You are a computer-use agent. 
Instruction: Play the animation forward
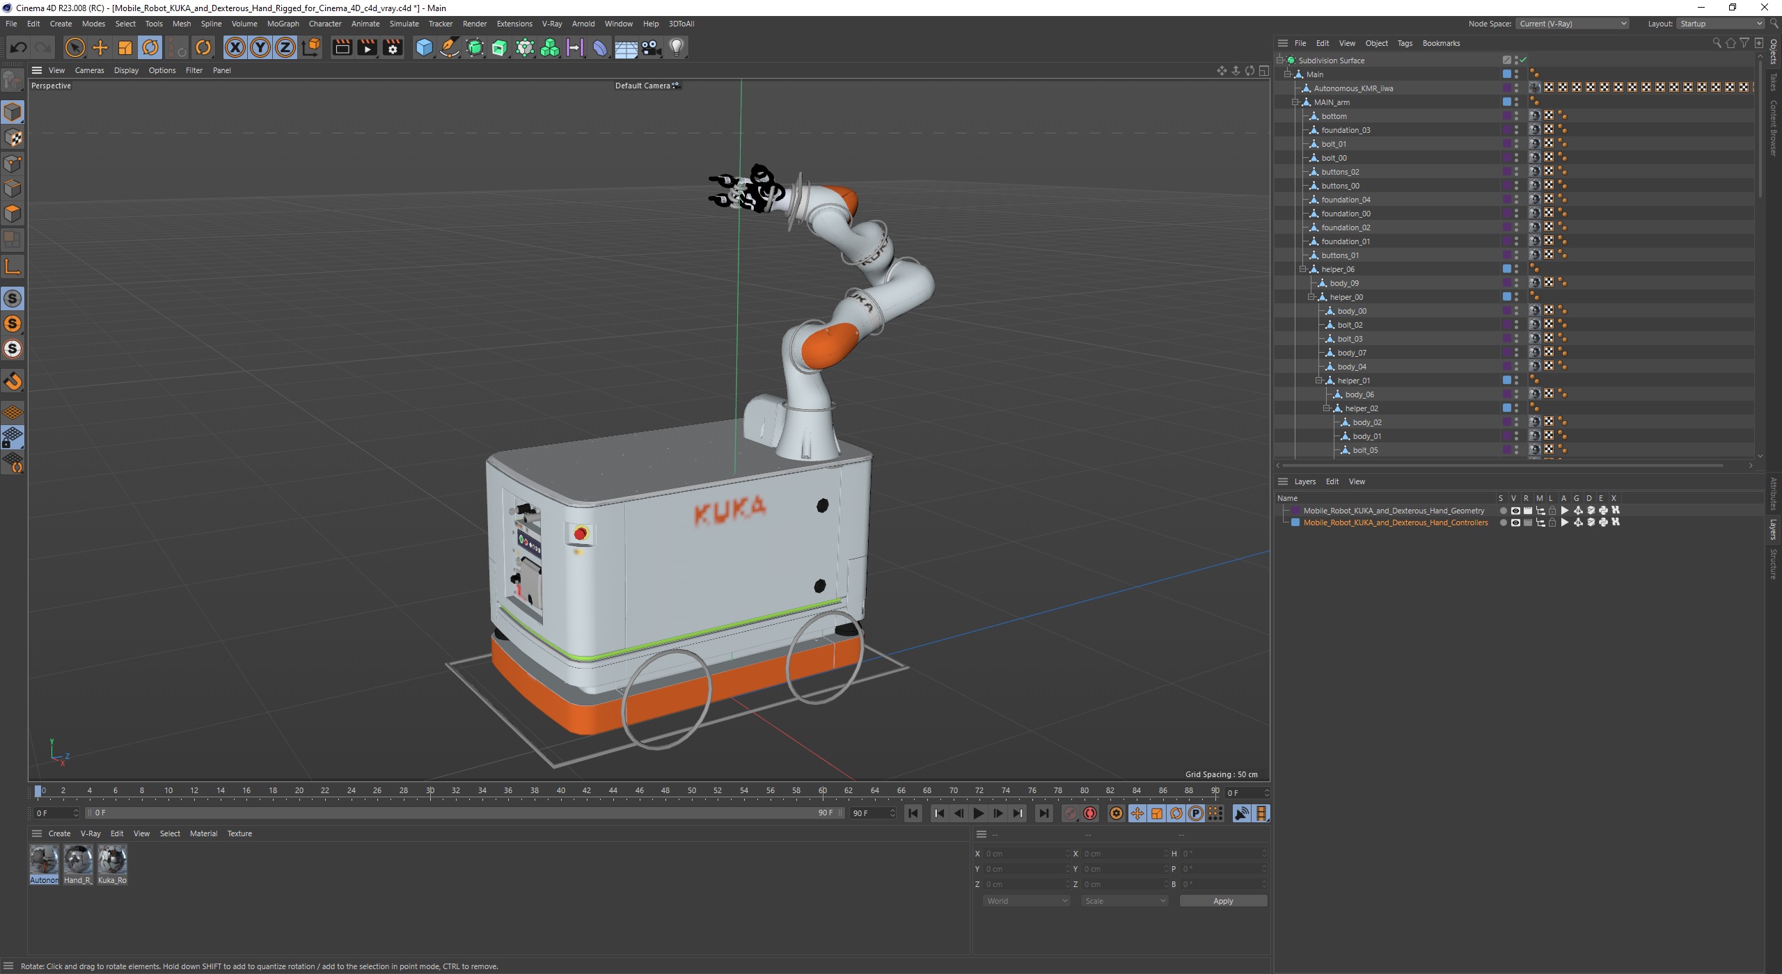(978, 813)
